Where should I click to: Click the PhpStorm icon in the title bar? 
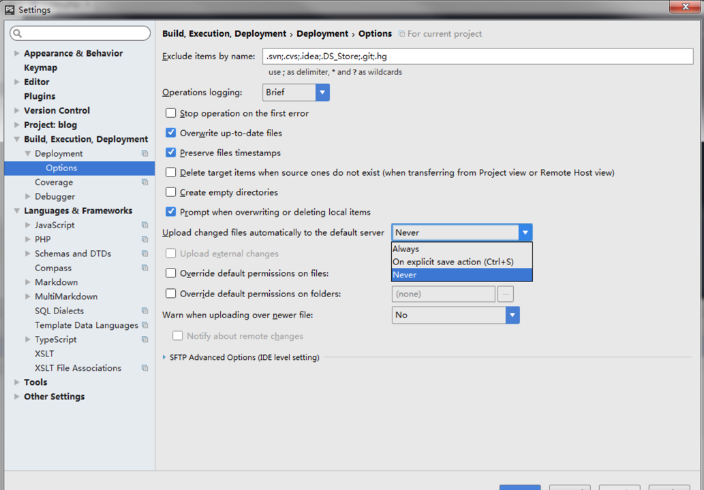coord(10,10)
